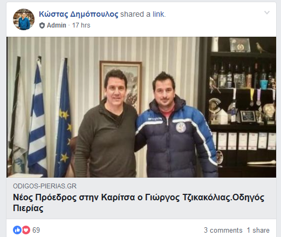View the 69 reactions count list
The image size is (281, 237).
(36, 230)
